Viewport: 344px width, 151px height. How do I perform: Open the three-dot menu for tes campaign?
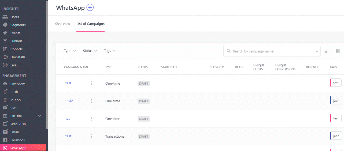pos(91,119)
